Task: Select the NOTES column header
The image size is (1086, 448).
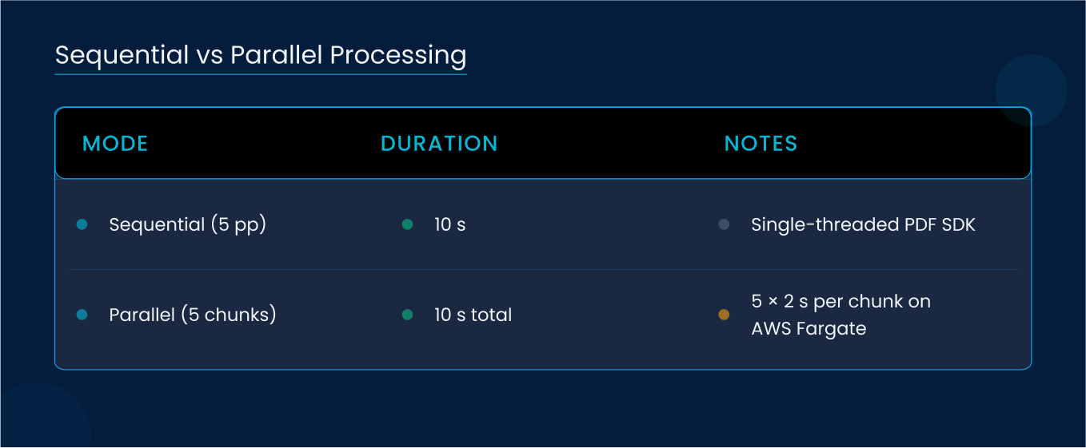Action: coord(761,144)
